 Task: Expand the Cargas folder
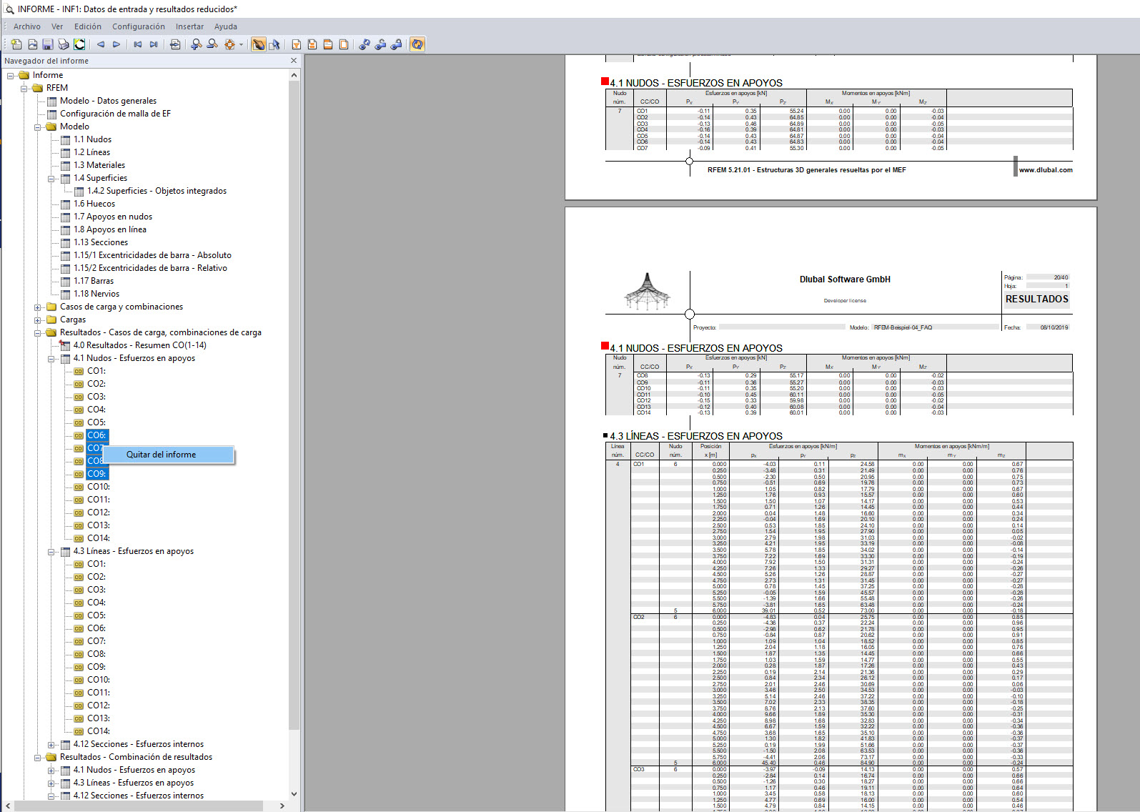coord(38,320)
